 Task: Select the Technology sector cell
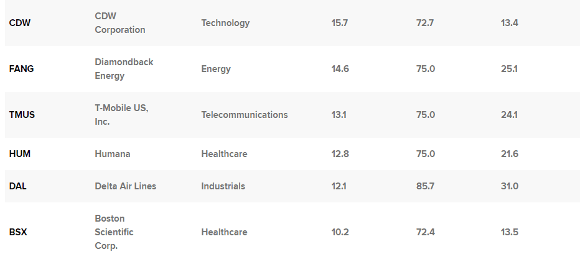[x=225, y=23]
